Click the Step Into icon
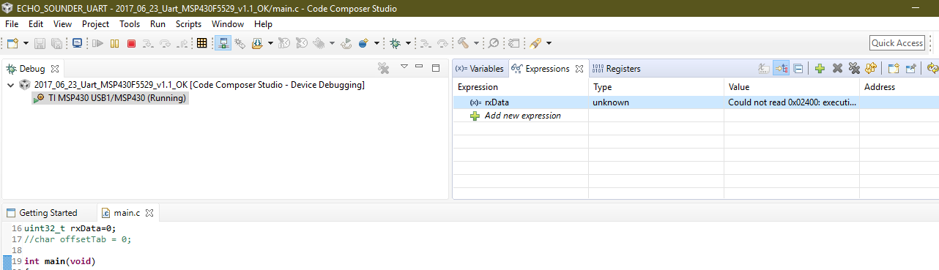The image size is (939, 270). [x=148, y=43]
